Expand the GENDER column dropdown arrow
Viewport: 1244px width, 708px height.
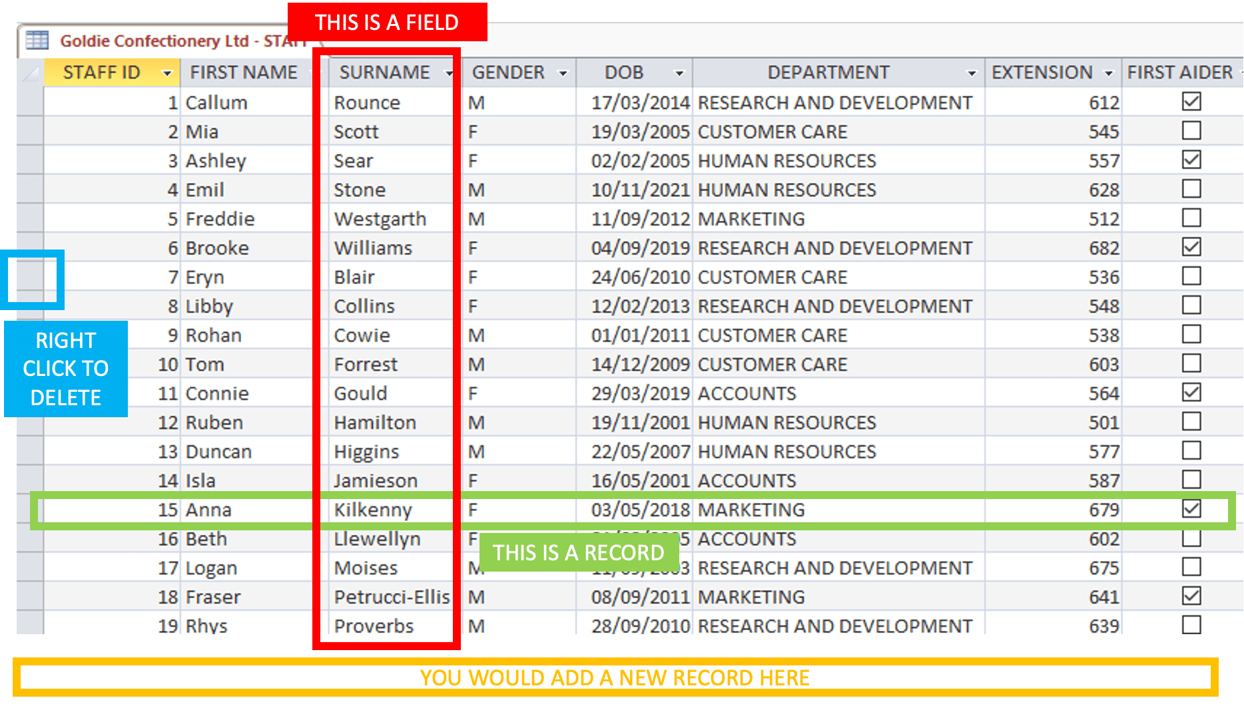(x=563, y=73)
